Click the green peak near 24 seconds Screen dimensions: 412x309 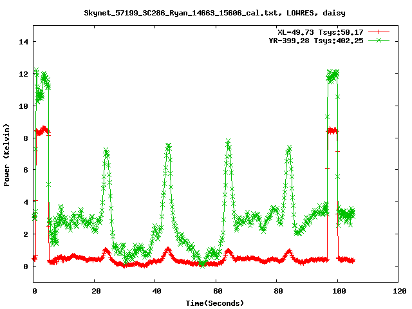coord(106,151)
